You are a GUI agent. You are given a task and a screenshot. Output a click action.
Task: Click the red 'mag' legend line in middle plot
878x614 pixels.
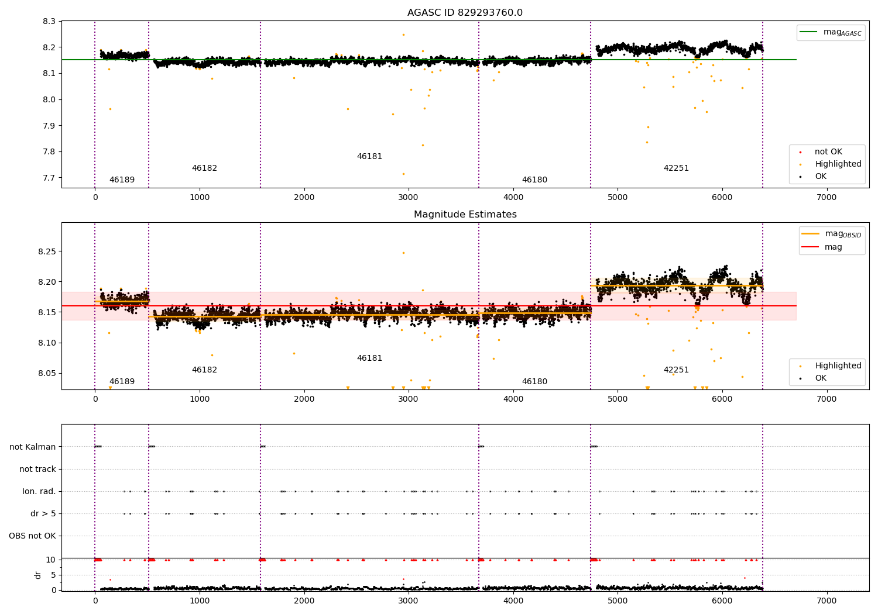pos(811,247)
